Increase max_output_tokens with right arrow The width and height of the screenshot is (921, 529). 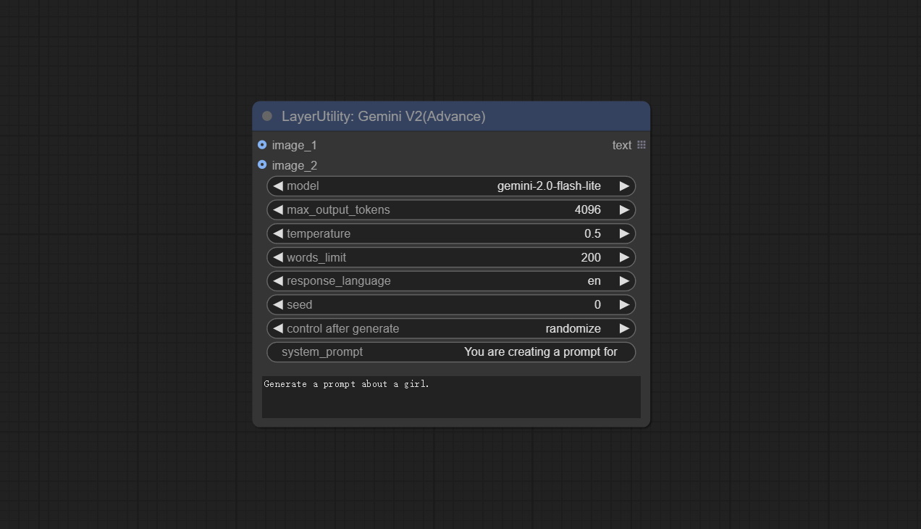point(624,210)
